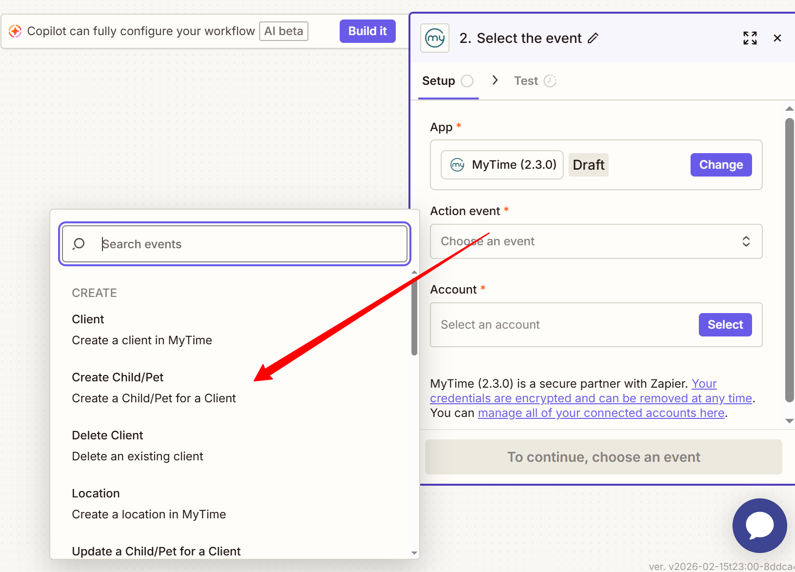Click the Action event field label

(x=465, y=211)
